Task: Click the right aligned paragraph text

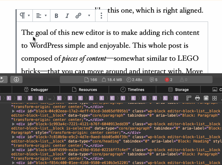Action: [155, 11]
